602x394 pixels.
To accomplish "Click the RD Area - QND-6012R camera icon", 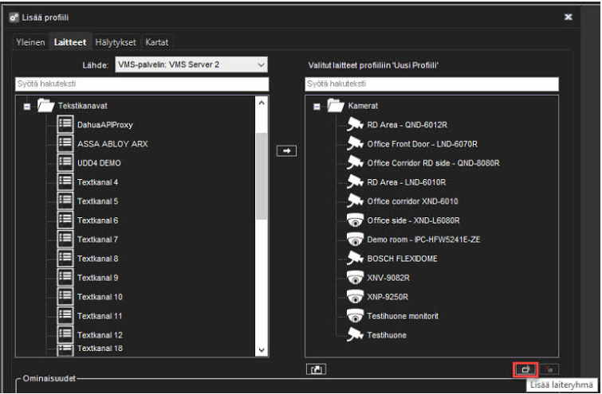I will [355, 124].
